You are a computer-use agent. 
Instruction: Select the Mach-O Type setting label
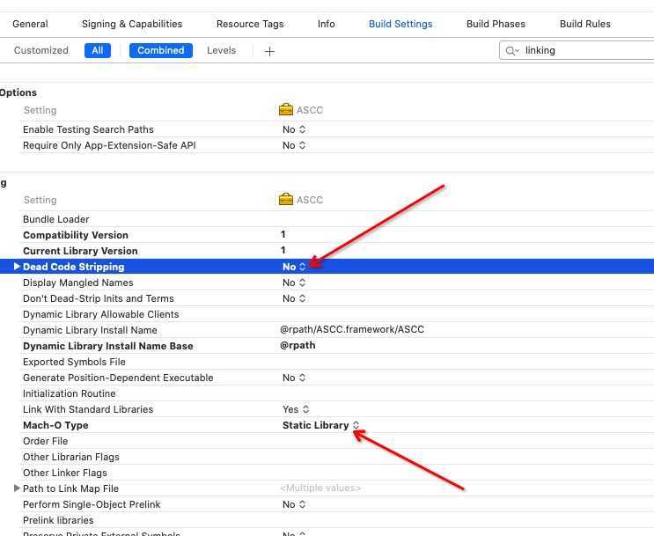point(55,425)
